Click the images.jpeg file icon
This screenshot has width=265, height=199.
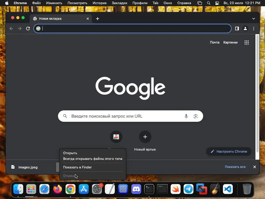[x=13, y=167]
